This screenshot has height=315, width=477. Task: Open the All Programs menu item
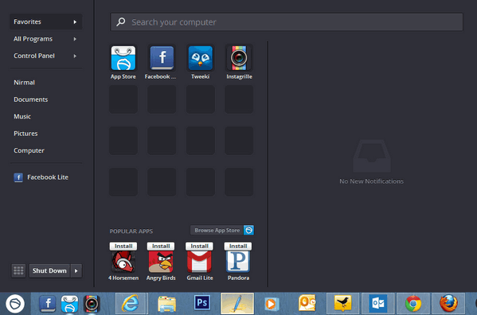46,39
